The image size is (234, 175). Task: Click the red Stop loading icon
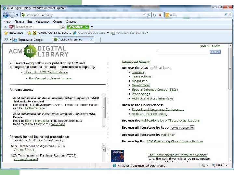tap(160, 15)
